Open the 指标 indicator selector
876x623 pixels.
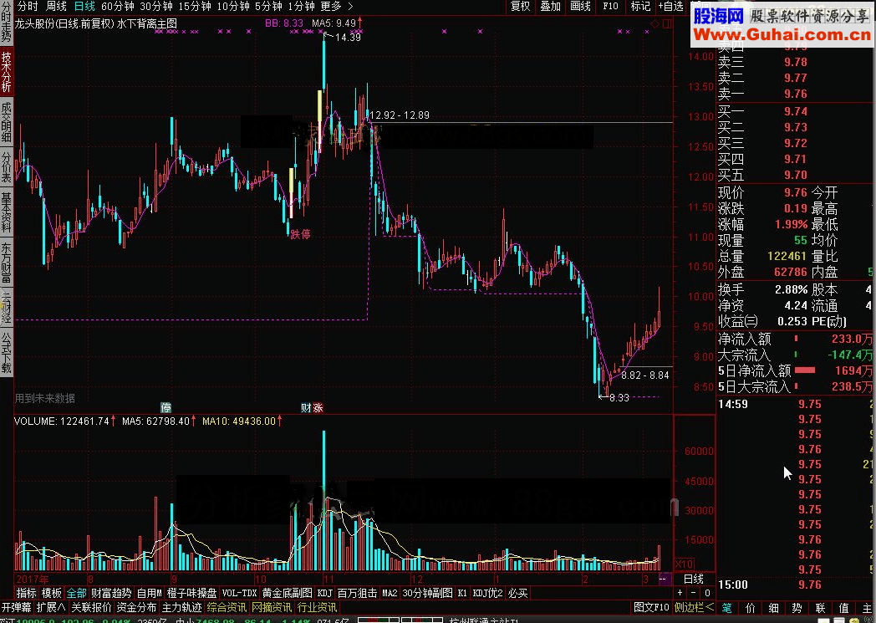click(x=26, y=593)
